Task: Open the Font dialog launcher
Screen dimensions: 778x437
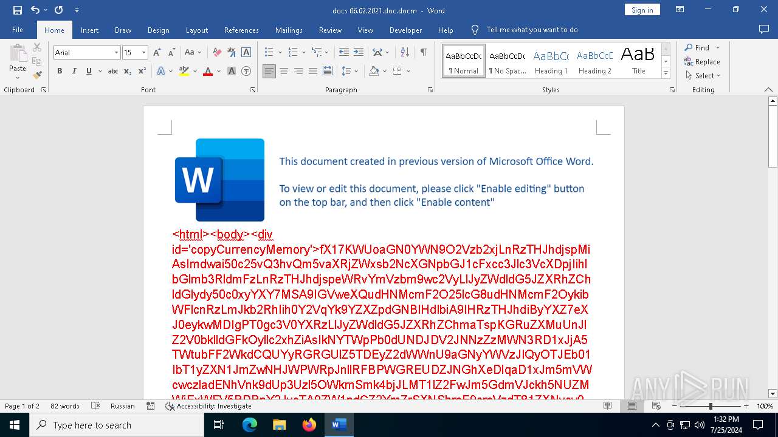Action: tap(253, 90)
